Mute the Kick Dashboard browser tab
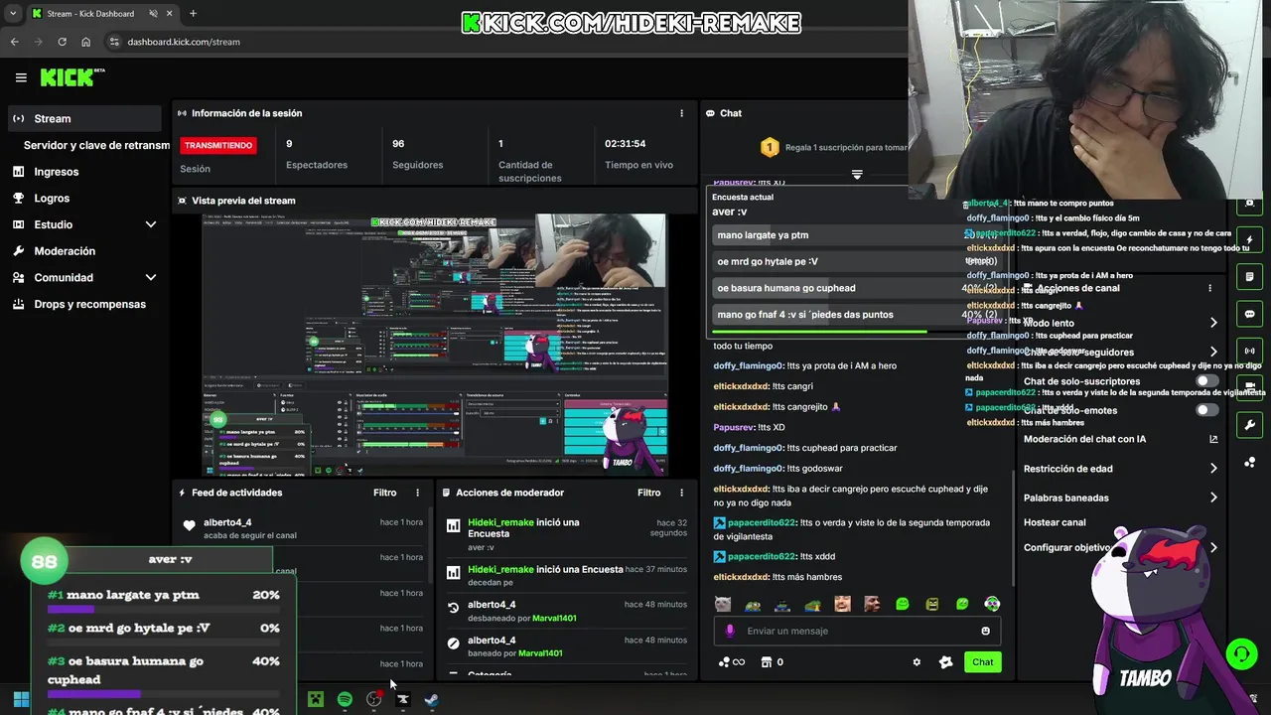 pos(154,14)
